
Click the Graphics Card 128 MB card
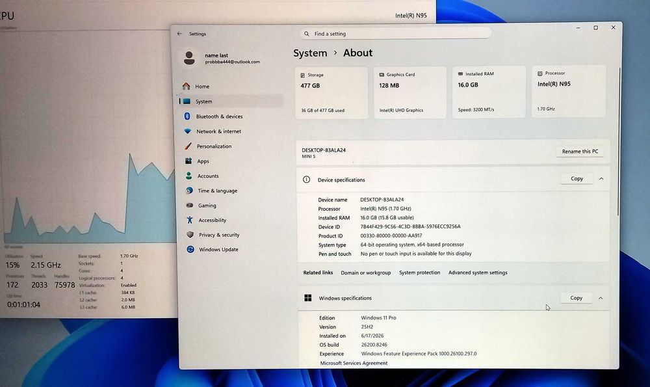pos(410,92)
